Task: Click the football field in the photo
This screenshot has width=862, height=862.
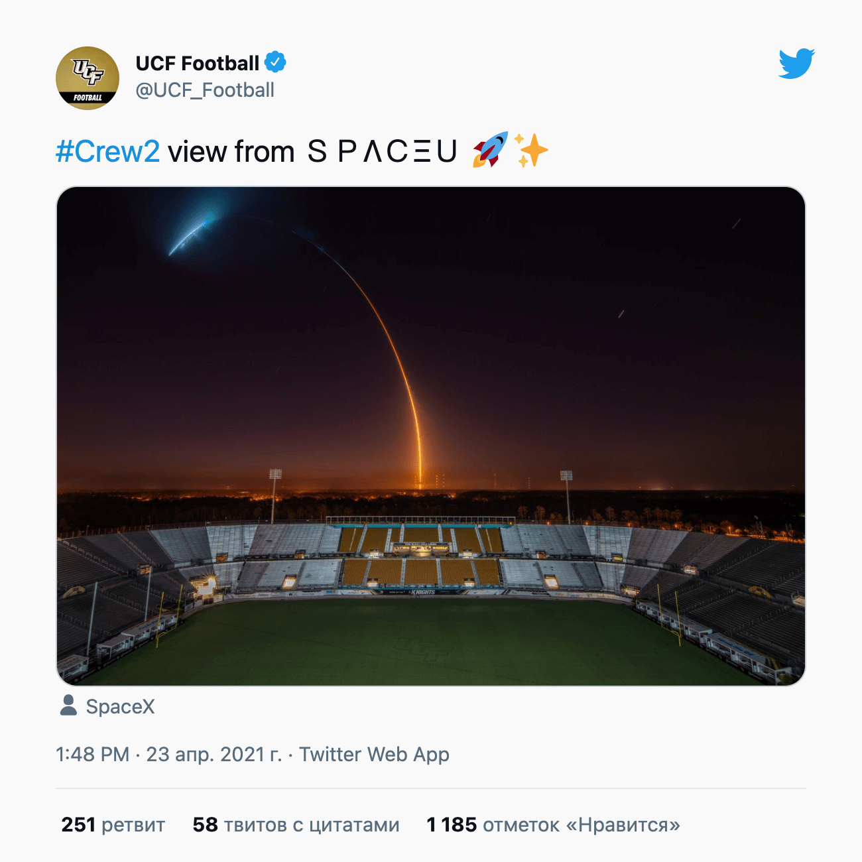Action: tap(424, 640)
